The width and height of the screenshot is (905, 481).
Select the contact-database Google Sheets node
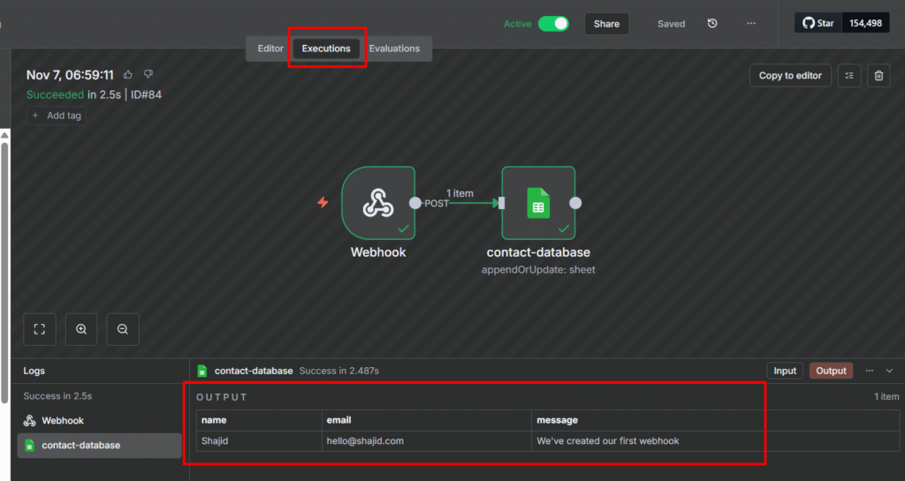click(538, 203)
